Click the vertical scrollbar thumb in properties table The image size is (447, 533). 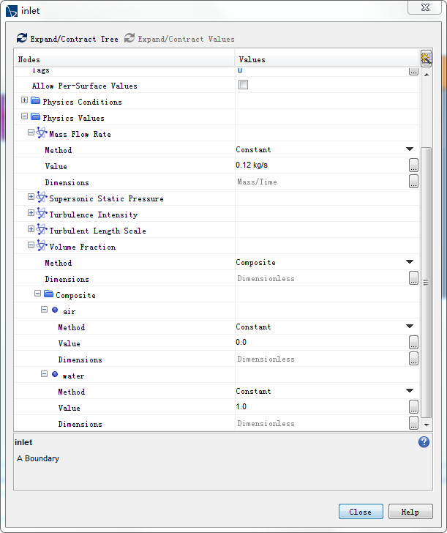[x=427, y=282]
